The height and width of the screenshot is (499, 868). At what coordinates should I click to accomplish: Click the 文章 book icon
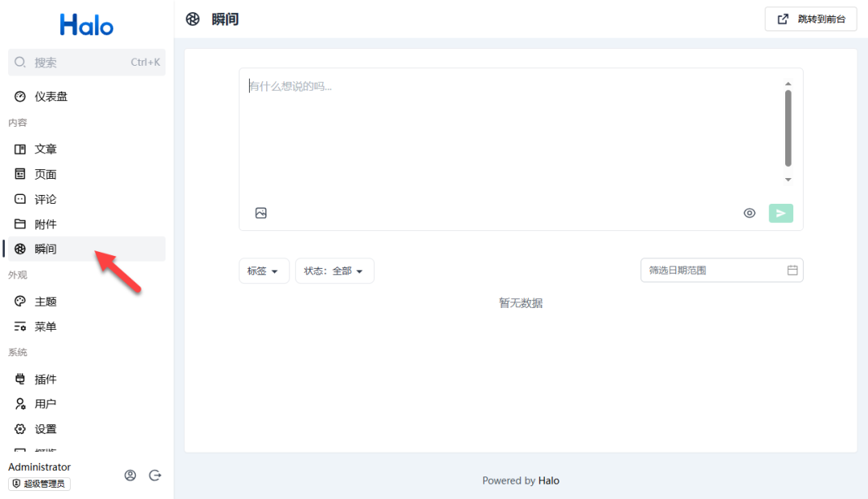[x=20, y=149]
